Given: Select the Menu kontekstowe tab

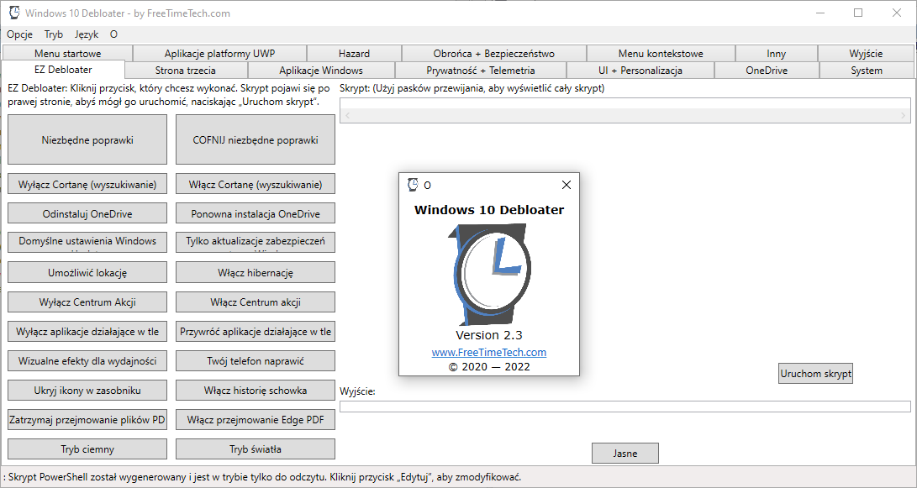Looking at the screenshot, I should [661, 53].
